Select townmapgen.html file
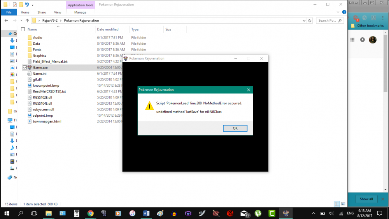Screen dimensions: 389x219 (47, 121)
